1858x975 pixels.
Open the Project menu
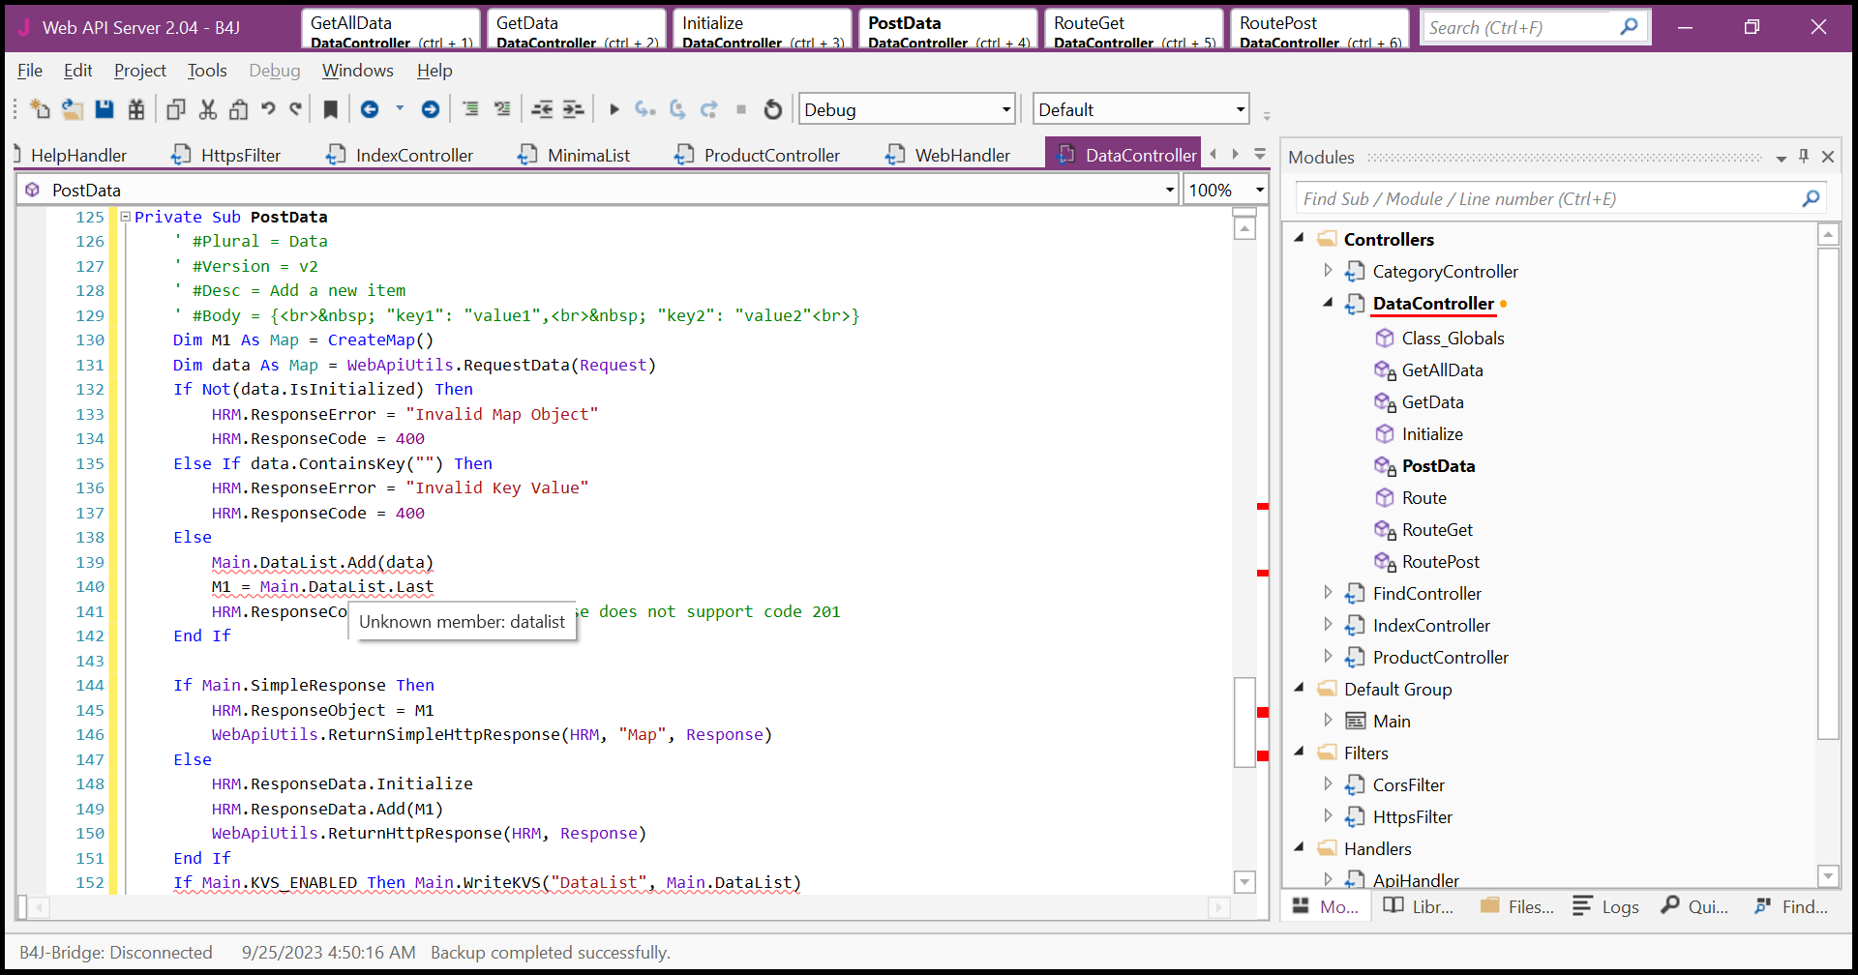click(139, 71)
